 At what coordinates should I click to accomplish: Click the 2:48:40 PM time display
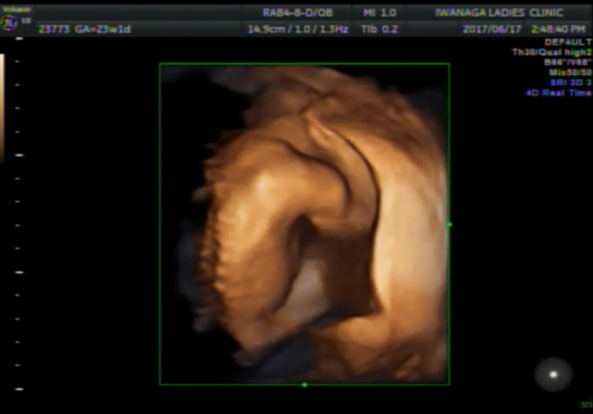pyautogui.click(x=557, y=28)
